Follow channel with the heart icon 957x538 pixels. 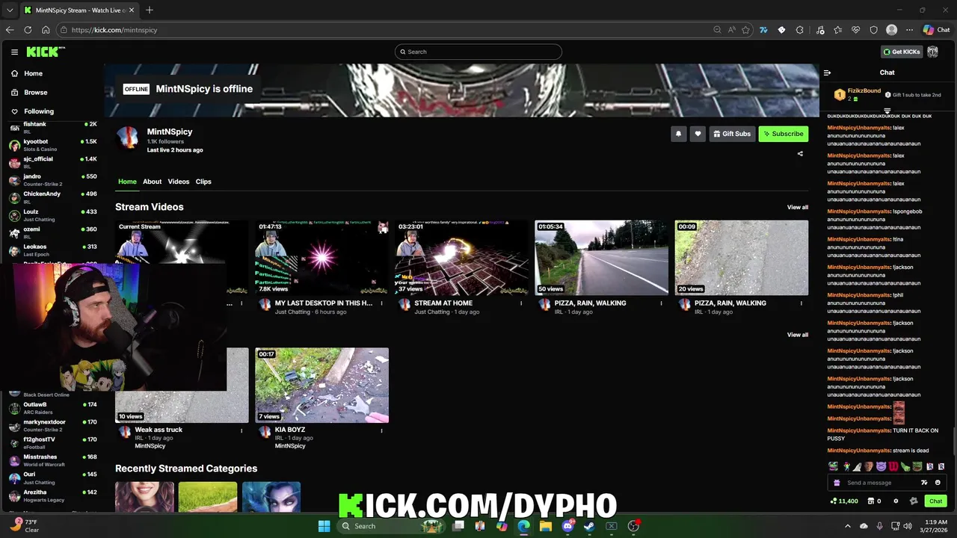pyautogui.click(x=698, y=134)
